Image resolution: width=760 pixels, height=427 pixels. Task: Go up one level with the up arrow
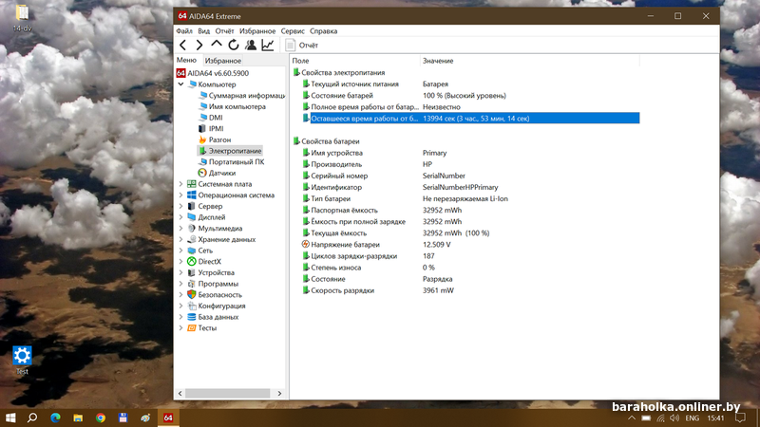click(x=217, y=45)
